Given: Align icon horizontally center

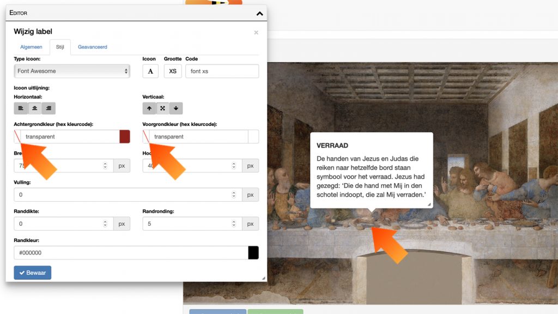Looking at the screenshot, I should pos(34,108).
